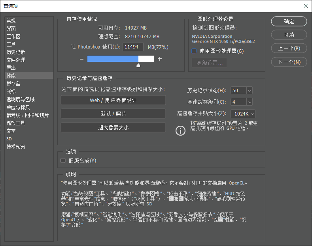Enable the 使用图形处理器 checkbox

click(194, 51)
